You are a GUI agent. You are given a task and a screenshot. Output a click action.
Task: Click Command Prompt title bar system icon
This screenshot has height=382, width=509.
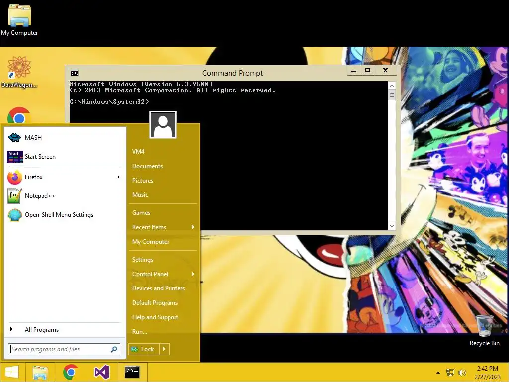(x=75, y=73)
